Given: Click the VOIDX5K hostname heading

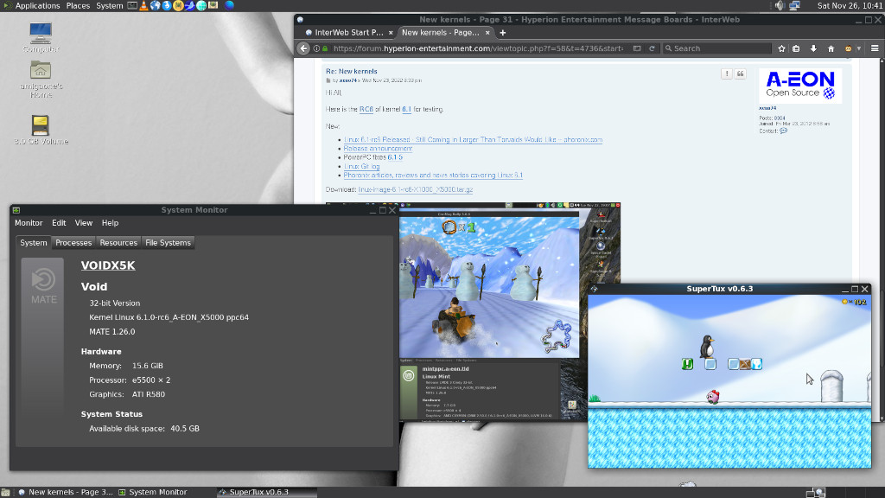Looking at the screenshot, I should point(108,265).
